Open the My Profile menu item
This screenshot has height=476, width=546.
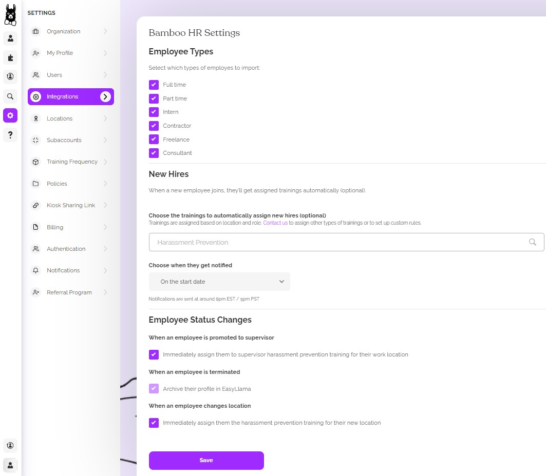(x=71, y=53)
